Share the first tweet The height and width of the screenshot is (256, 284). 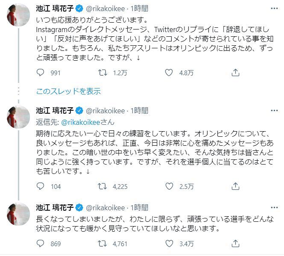[x=235, y=73]
